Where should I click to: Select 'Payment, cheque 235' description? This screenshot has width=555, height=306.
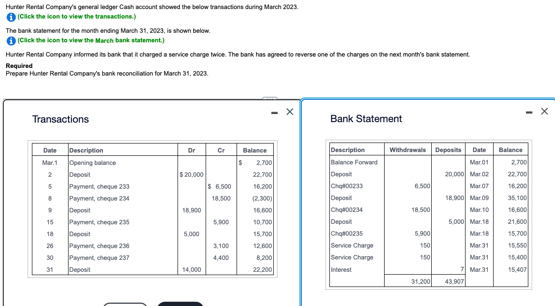click(x=99, y=222)
